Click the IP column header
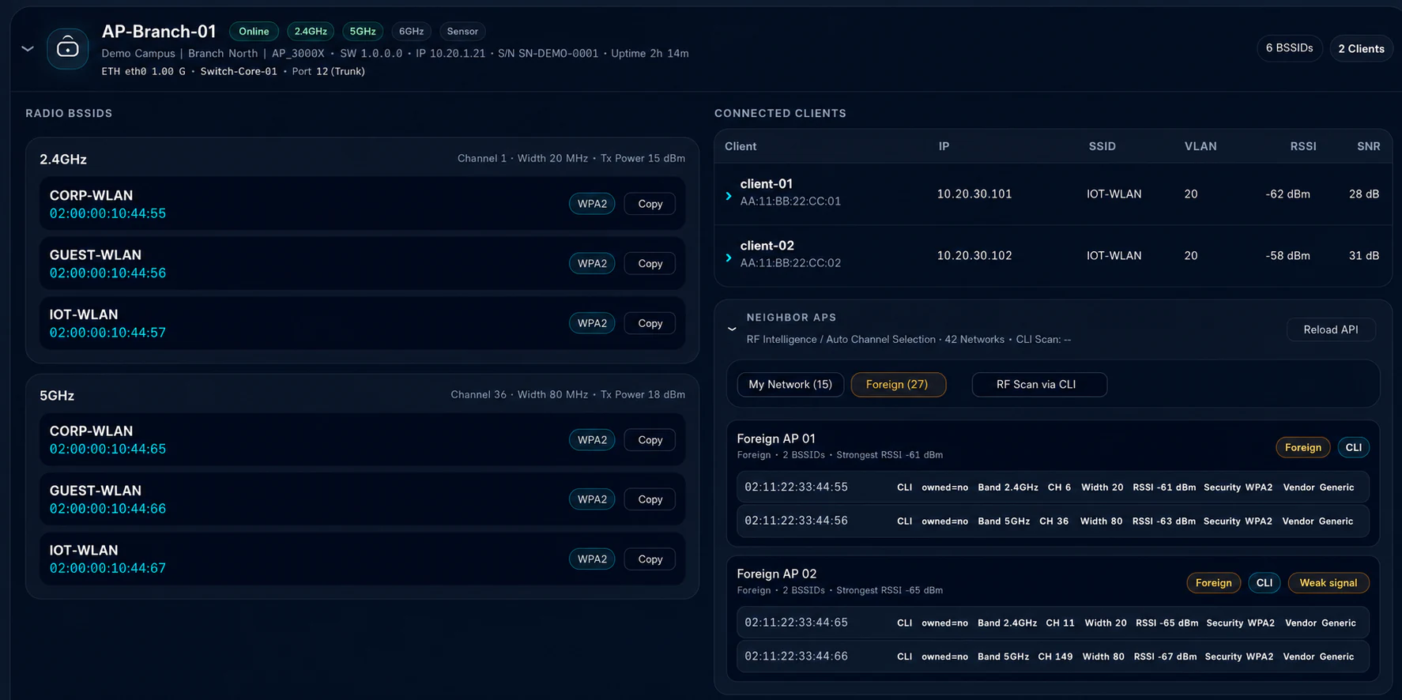Viewport: 1402px width, 700px height. (x=944, y=146)
